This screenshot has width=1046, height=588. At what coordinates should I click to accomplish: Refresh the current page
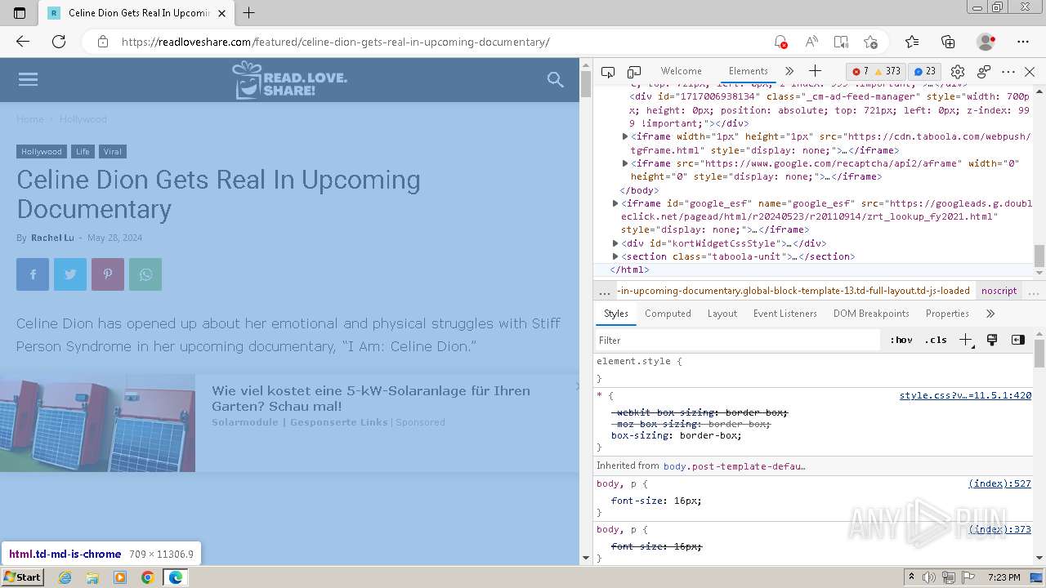click(x=59, y=42)
